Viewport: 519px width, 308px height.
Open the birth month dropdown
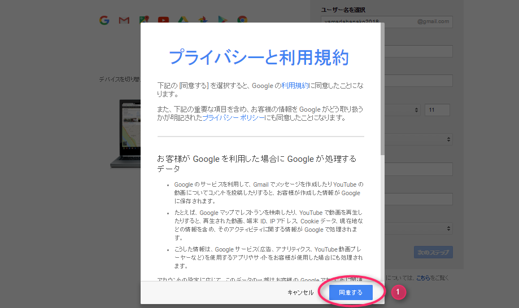(403, 110)
